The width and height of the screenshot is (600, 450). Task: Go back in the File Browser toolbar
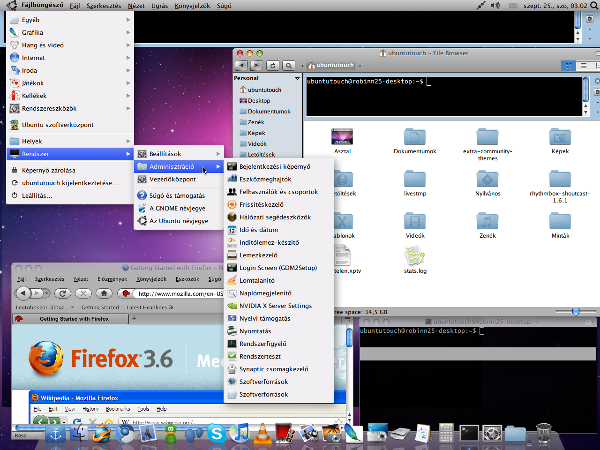[241, 66]
